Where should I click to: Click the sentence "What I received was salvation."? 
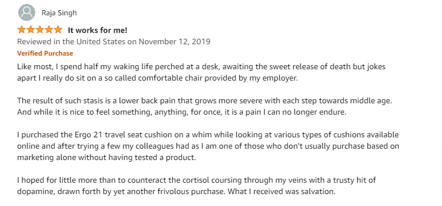coord(281,191)
